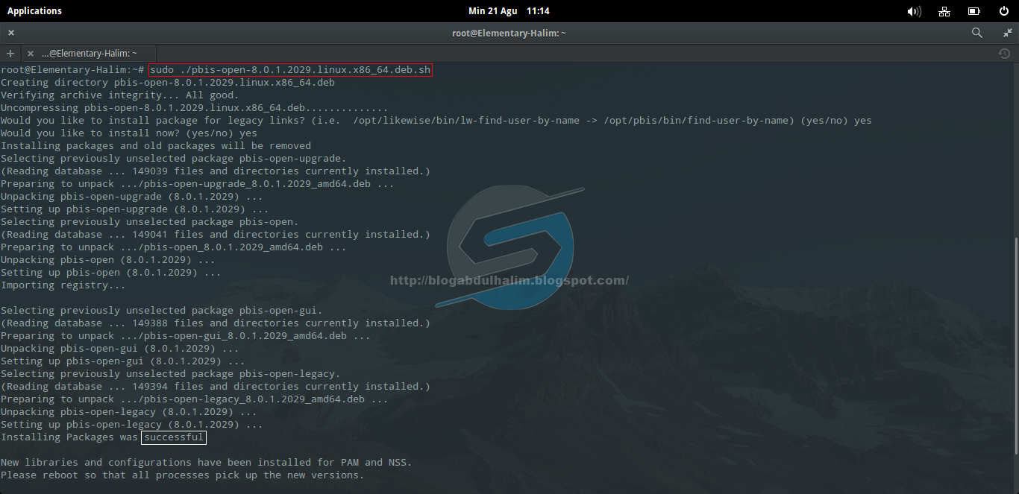Screen dimensions: 1019x494
Task: Close the Elementary-Halim terminal tab
Action: click(31, 54)
